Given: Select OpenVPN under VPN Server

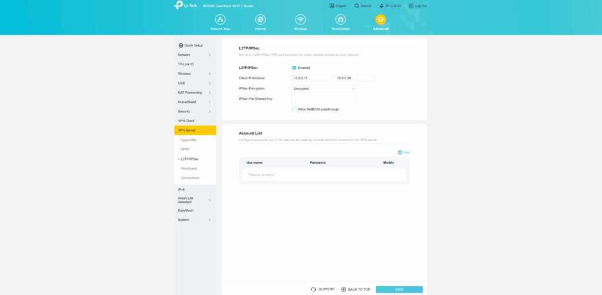Looking at the screenshot, I should 188,140.
